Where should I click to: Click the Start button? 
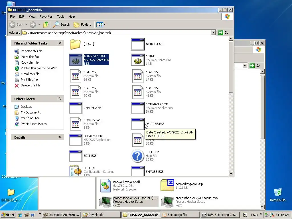[x=8, y=215]
